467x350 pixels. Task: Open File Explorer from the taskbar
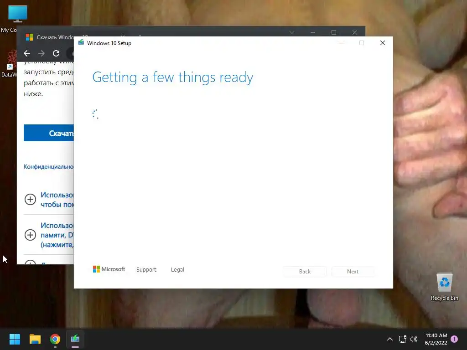35,339
